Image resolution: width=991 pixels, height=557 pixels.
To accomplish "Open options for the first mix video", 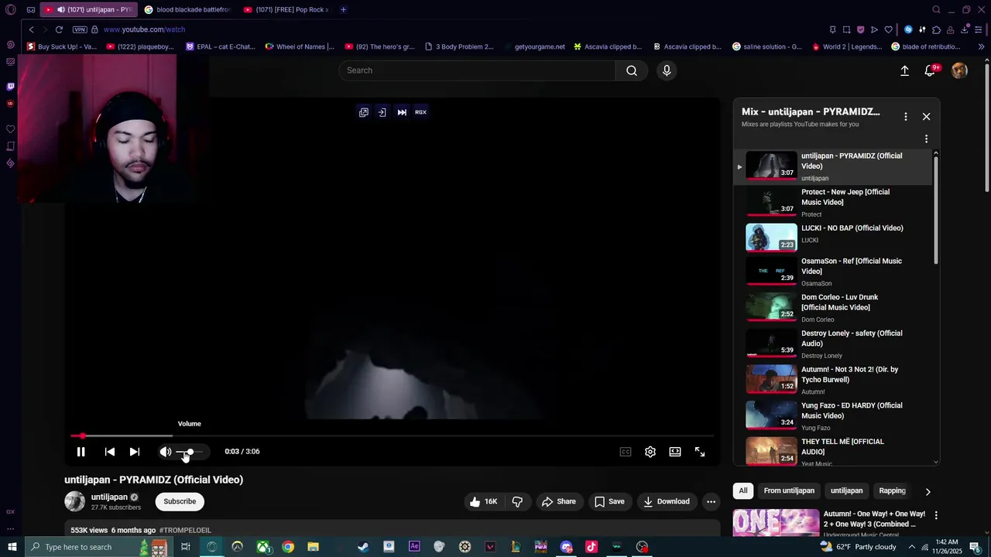I will [926, 139].
